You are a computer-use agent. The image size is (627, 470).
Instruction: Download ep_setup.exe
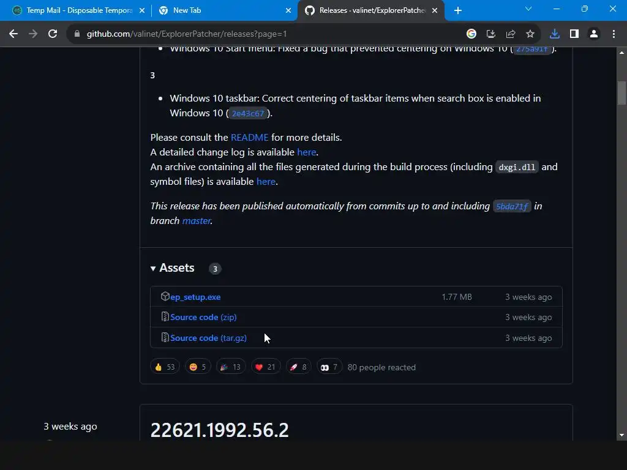[195, 297]
